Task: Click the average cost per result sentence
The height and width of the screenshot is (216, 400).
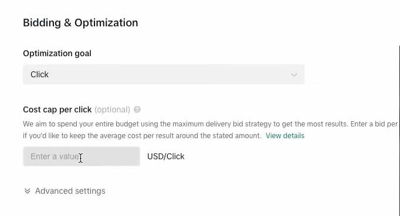Action: (x=142, y=135)
